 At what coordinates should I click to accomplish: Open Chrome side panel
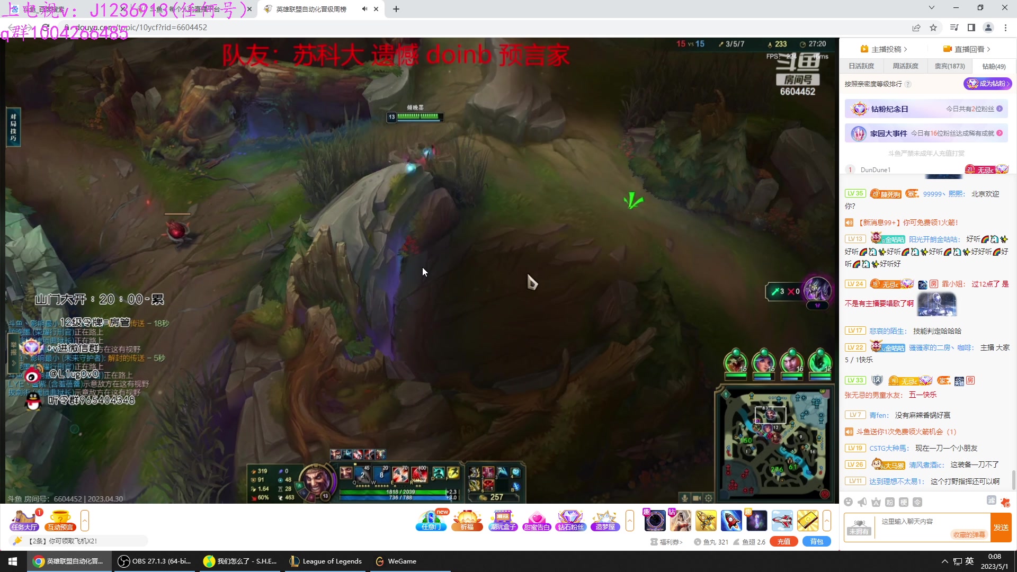(971, 28)
